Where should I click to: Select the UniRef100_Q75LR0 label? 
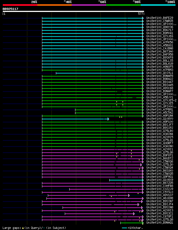[x=160, y=131]
